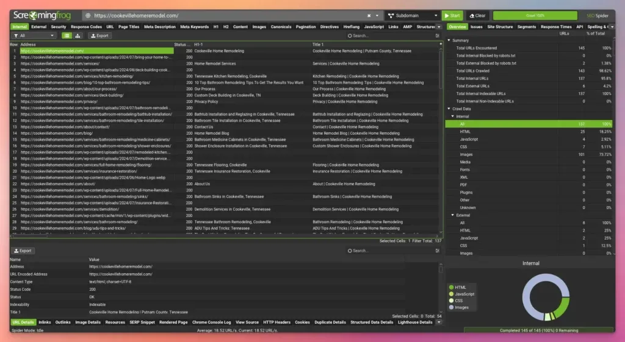Open filter options icon in lower details search
Screen dimensions: 625x342
click(x=437, y=250)
